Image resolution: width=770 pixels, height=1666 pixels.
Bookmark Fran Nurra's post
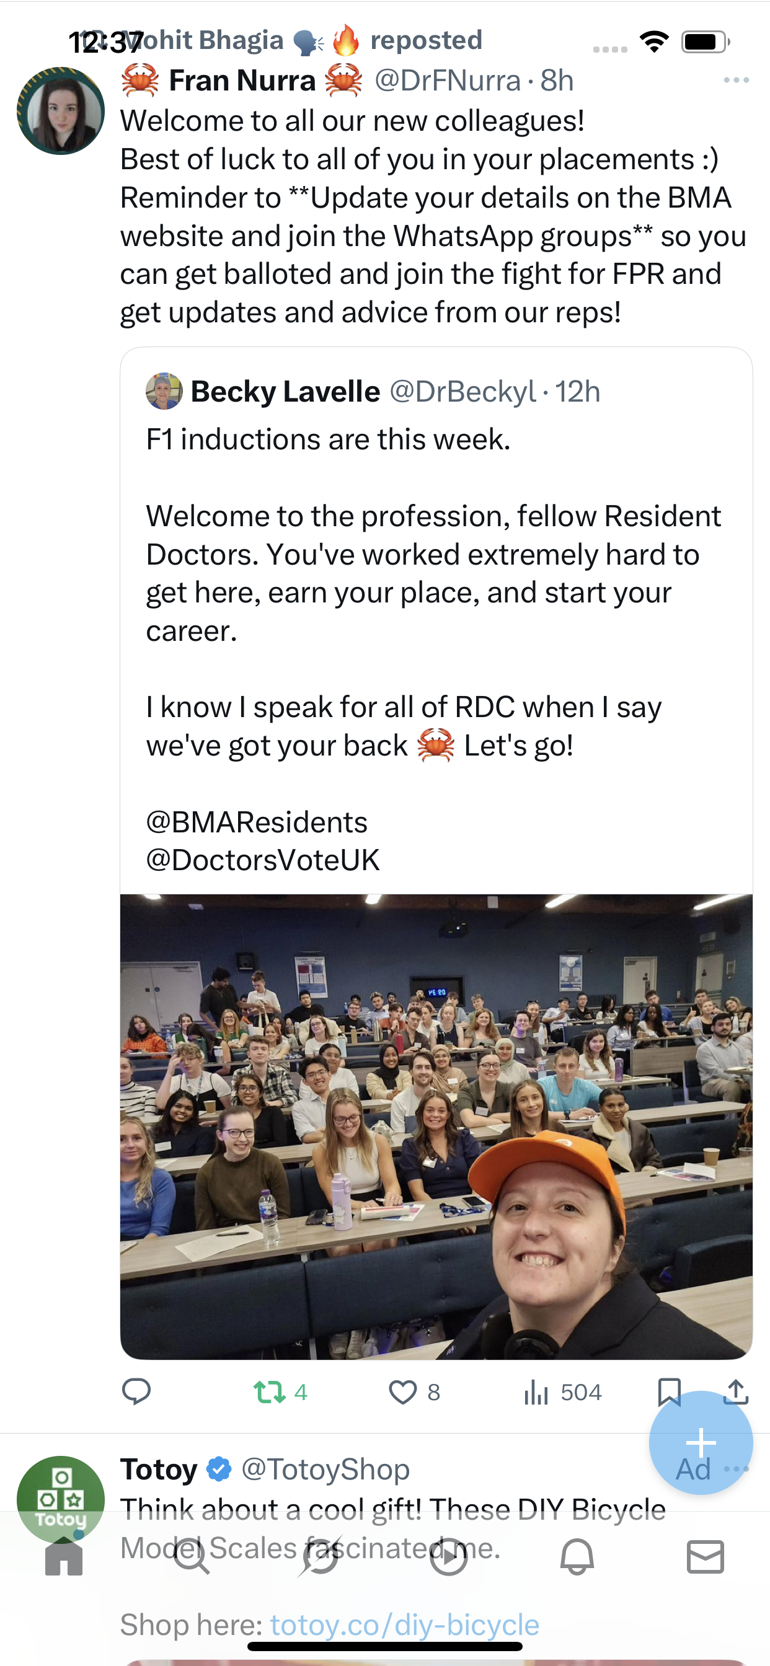pos(669,1392)
